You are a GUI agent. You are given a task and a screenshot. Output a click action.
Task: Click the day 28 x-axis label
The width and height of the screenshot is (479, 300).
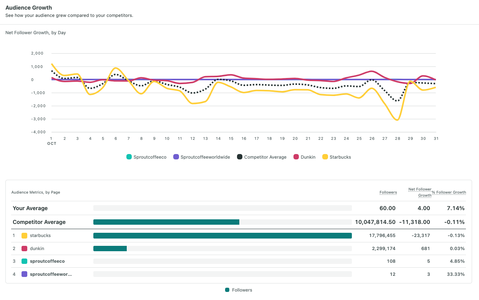[397, 138]
